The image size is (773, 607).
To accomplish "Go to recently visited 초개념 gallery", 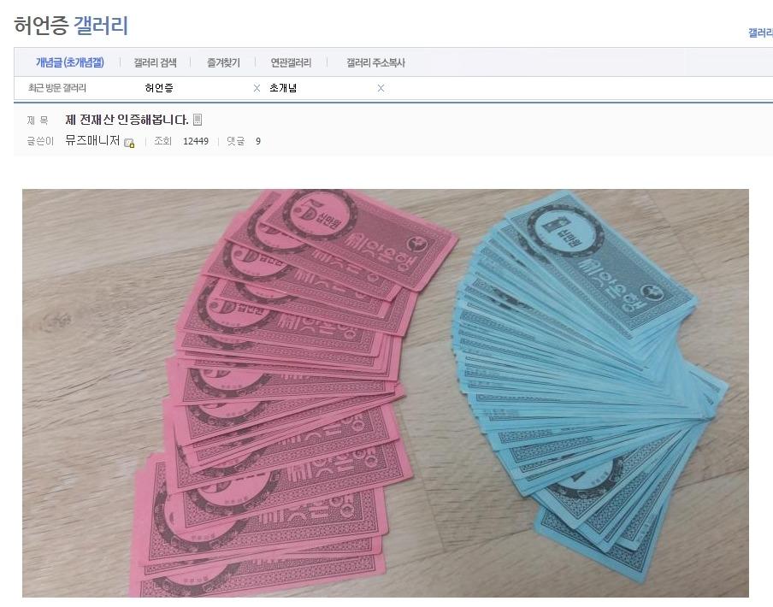I will [x=283, y=88].
